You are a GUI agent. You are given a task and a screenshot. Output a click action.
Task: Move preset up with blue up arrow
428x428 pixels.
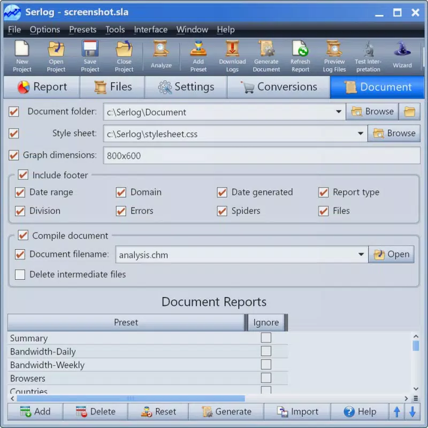397,411
